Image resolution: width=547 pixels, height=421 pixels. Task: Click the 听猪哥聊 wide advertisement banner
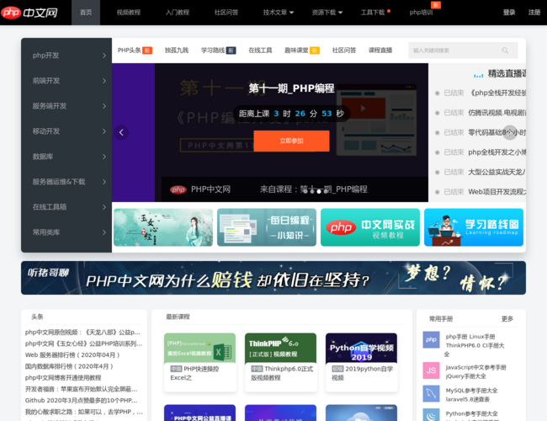pos(273,278)
